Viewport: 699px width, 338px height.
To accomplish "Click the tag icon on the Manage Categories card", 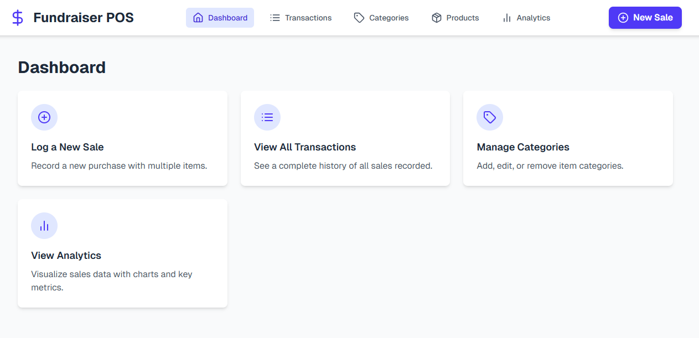I will coord(490,117).
